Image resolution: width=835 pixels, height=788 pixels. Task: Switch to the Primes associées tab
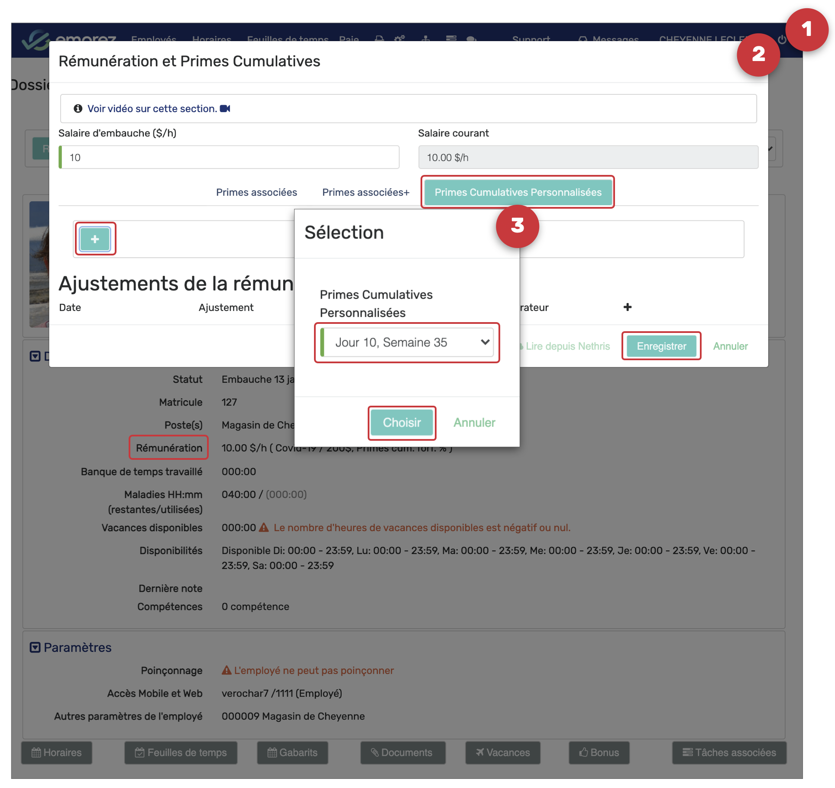(x=256, y=192)
